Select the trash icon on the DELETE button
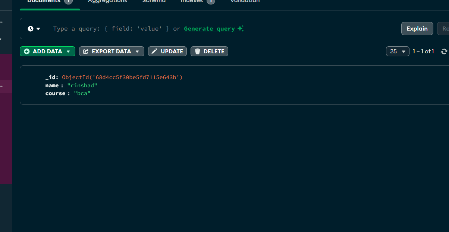Viewport: 449px width, 232px height. [198, 51]
